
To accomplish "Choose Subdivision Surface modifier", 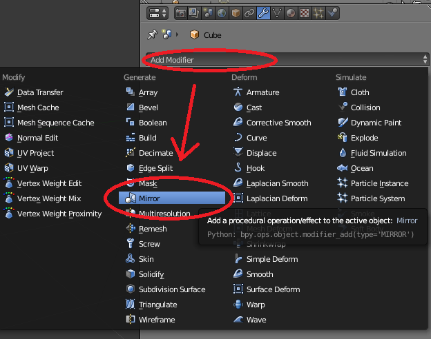I will pos(166,289).
